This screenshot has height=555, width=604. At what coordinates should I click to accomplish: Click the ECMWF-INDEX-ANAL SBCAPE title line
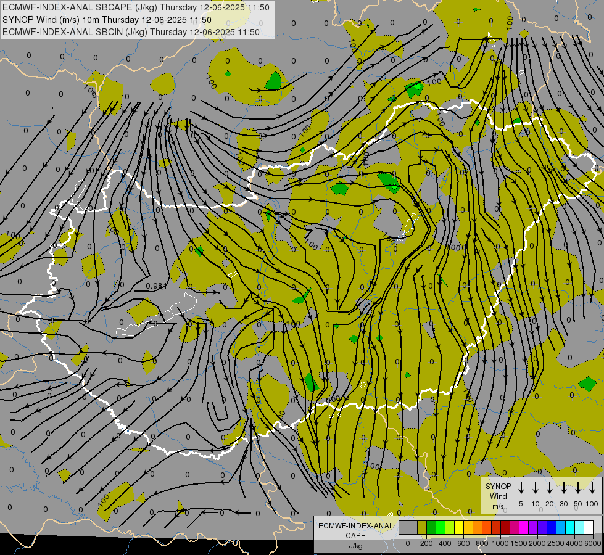tap(136, 7)
